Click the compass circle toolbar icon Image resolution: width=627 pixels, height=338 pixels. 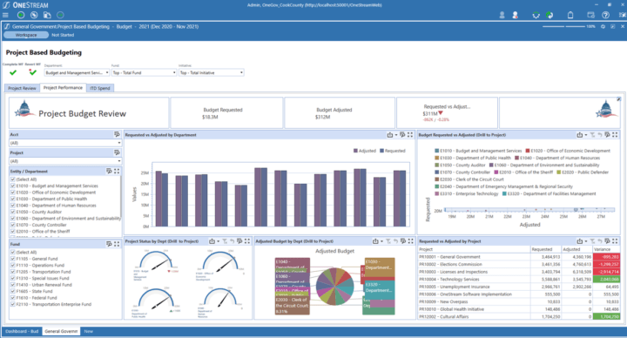point(34,15)
